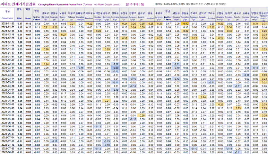Screen dimensions: 268x154
Task: Click the 0.38 Yeongdeungpo-gu cell on 2021-12-20
Action: coord(263,38)
